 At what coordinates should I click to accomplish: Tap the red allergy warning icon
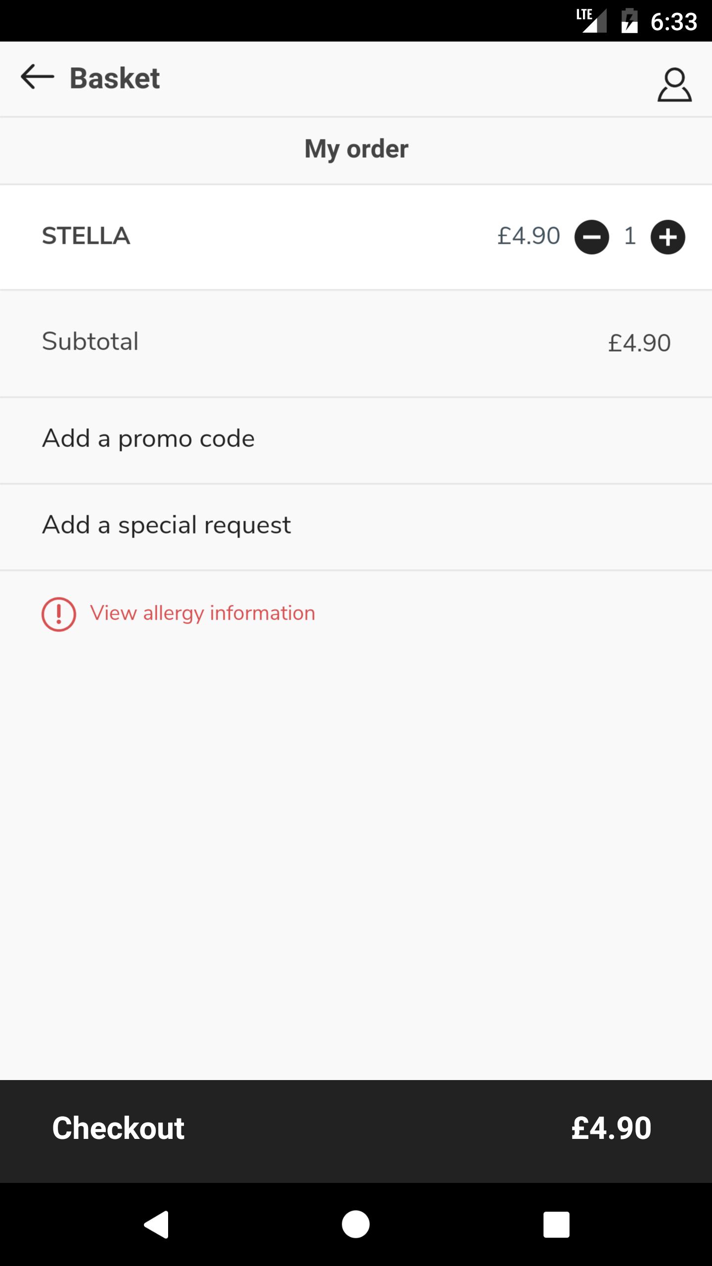pyautogui.click(x=59, y=614)
